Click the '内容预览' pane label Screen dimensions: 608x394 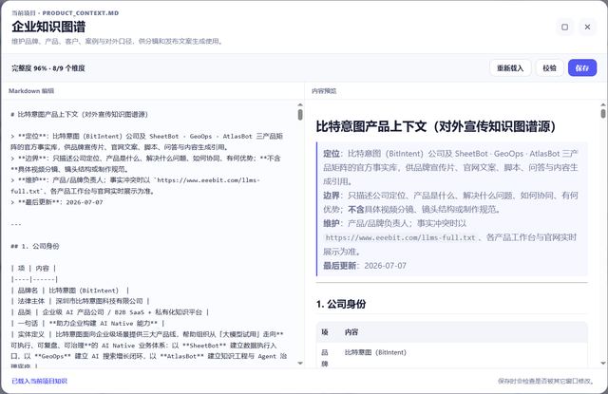click(x=324, y=91)
